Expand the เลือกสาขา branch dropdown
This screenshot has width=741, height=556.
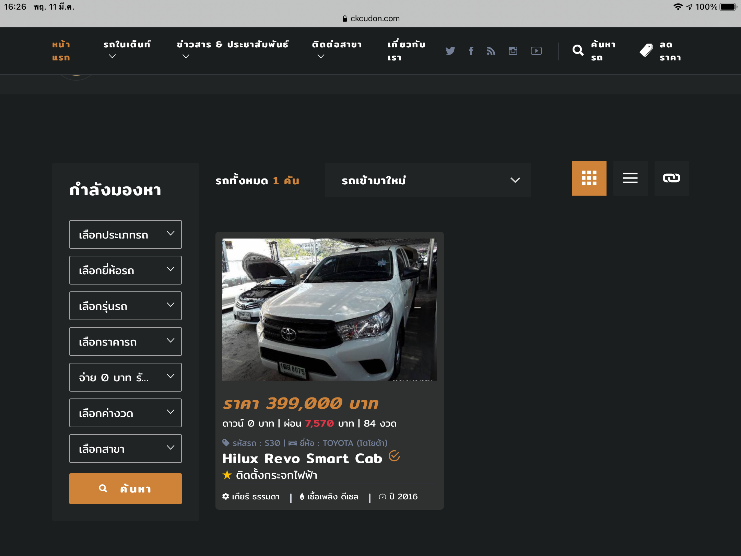(x=125, y=449)
